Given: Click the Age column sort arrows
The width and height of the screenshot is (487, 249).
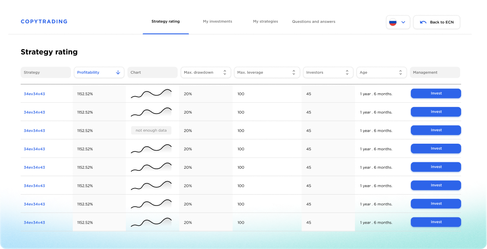Looking at the screenshot, I should [401, 72].
